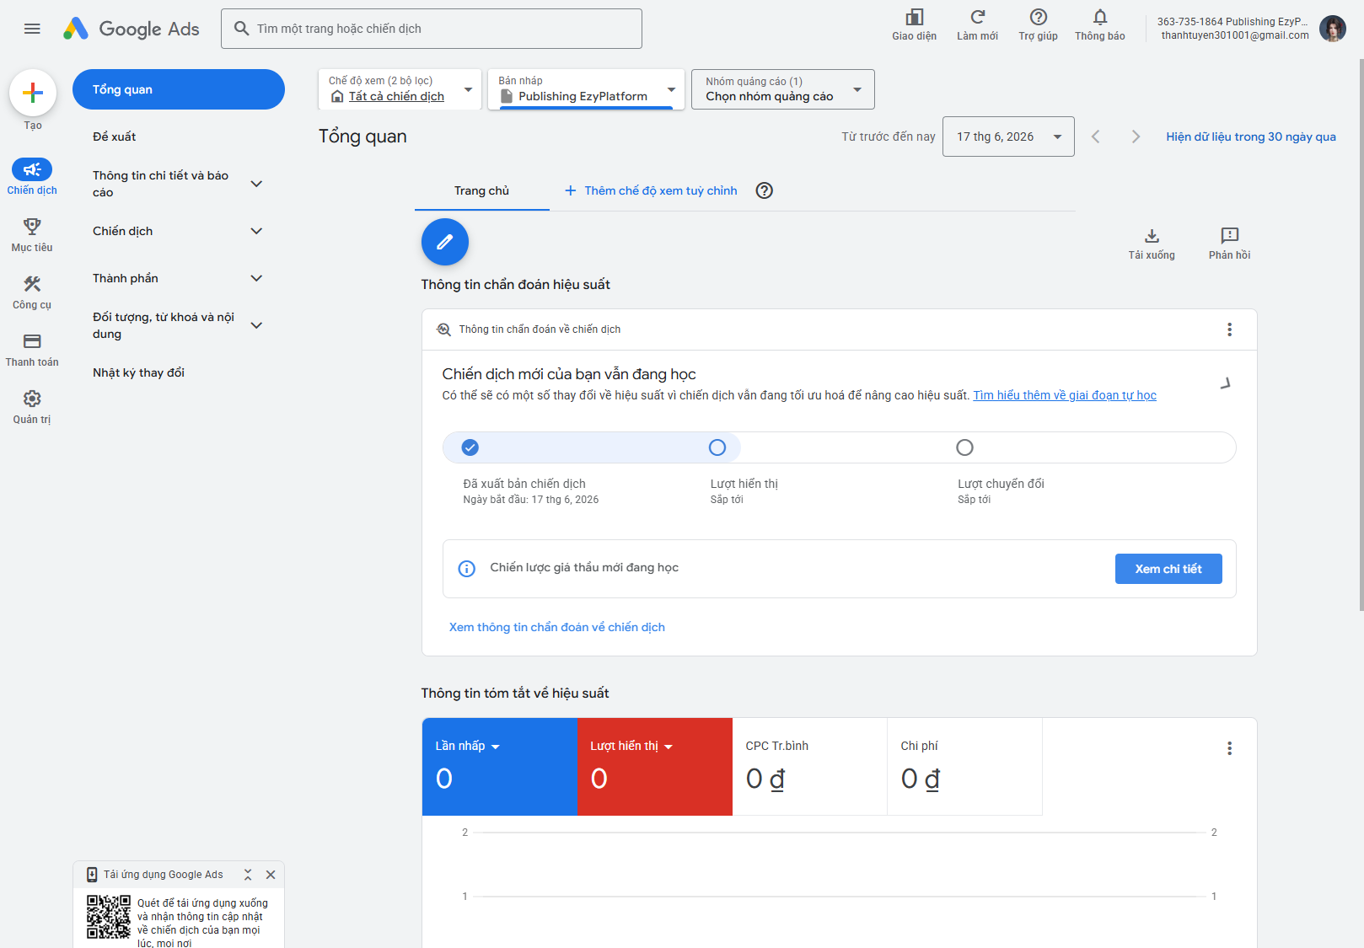The width and height of the screenshot is (1364, 948).
Task: Open Mục tiêu trophy icon
Action: click(32, 227)
